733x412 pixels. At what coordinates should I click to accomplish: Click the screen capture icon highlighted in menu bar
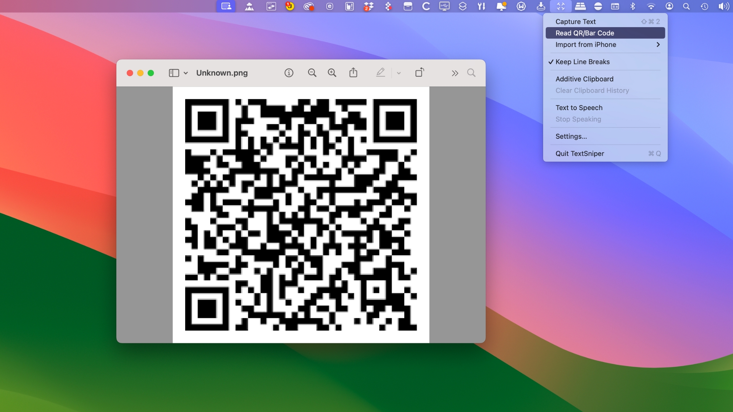coord(226,6)
